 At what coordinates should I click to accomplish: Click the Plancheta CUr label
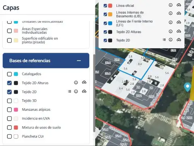(33, 136)
